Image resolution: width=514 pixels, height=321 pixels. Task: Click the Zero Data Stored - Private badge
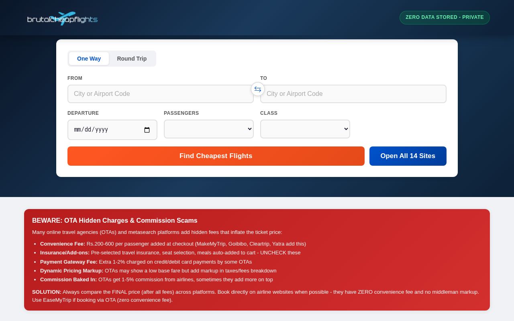(x=445, y=18)
